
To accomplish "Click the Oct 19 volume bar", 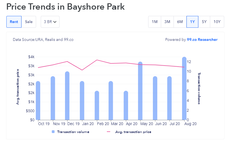I will coord(38,100).
